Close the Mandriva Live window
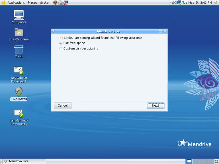Viewport: 219px width, 164px height. click(165, 31)
